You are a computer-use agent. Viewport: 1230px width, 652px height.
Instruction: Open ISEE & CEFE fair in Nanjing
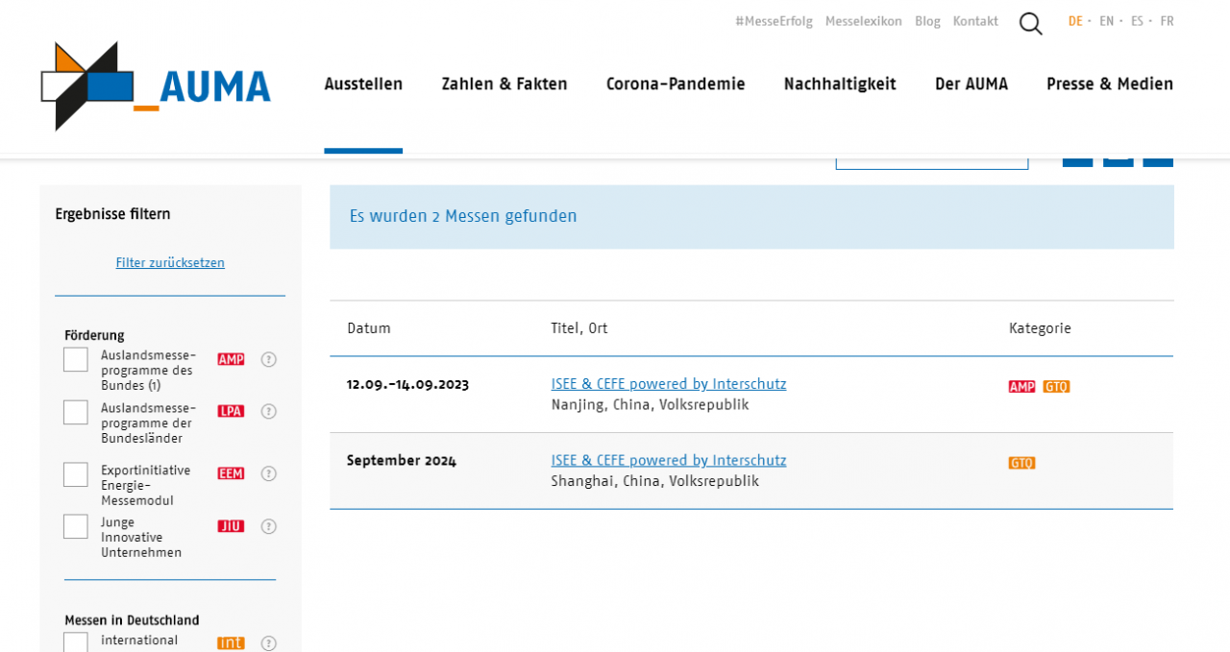pos(669,384)
